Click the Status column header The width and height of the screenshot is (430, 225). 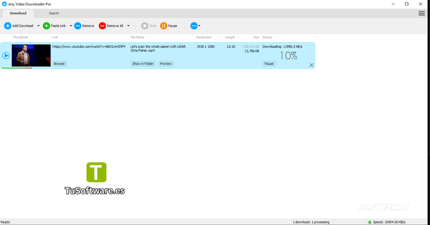(x=267, y=37)
